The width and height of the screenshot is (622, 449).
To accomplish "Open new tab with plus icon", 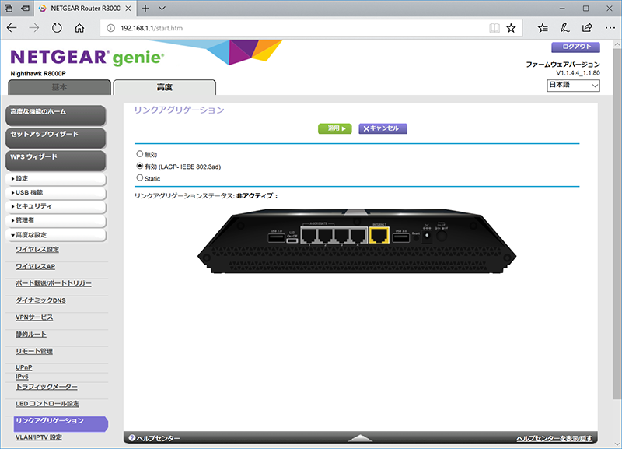I will click(145, 8).
